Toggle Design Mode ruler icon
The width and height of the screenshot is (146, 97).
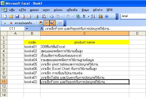53,23
